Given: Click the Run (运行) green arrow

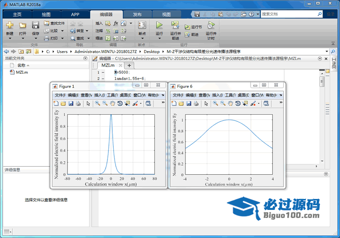Looking at the screenshot, I should tap(159, 25).
